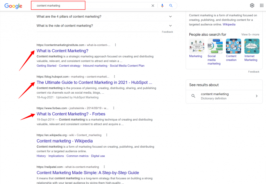Follow the 'Inbound marketing' sitelink
The width and height of the screenshot is (266, 184).
(95, 66)
